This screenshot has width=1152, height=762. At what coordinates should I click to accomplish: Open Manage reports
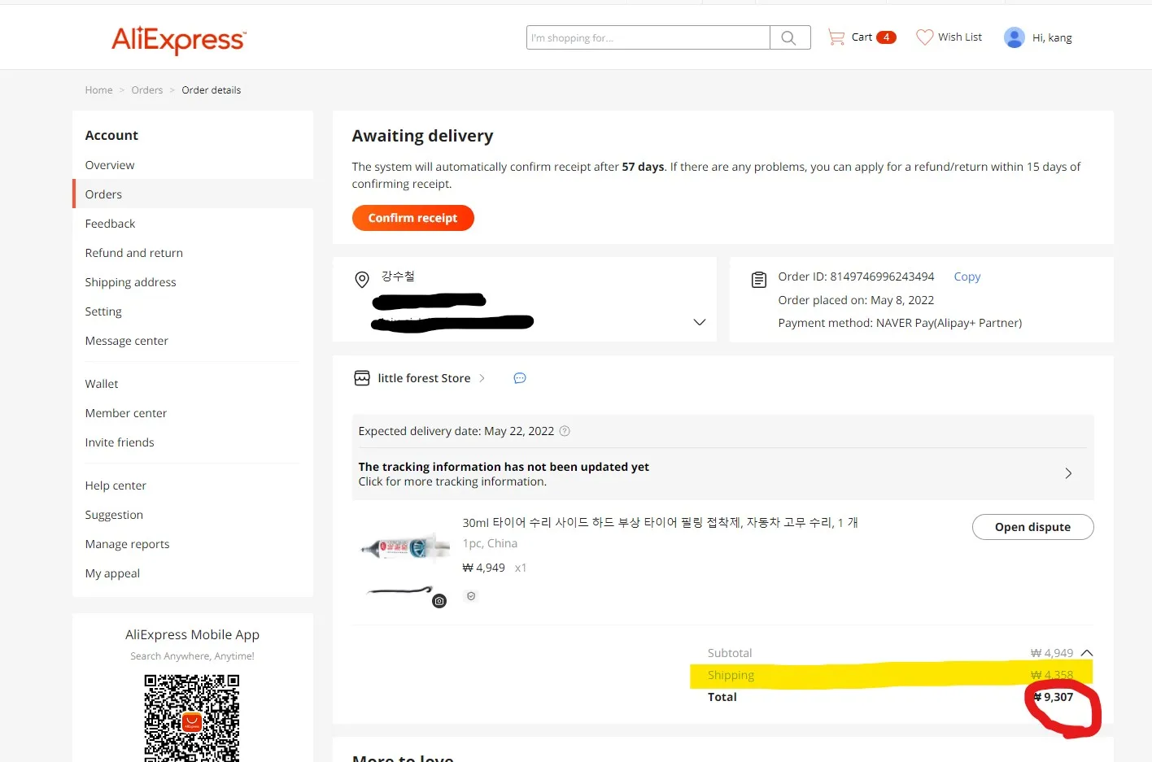click(x=128, y=544)
